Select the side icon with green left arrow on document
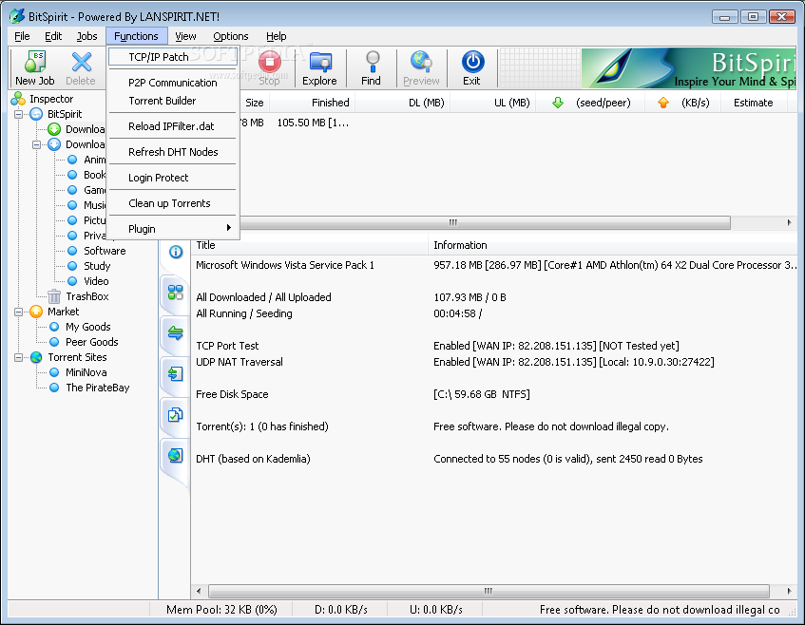Viewport: 805px width, 625px height. tap(176, 373)
